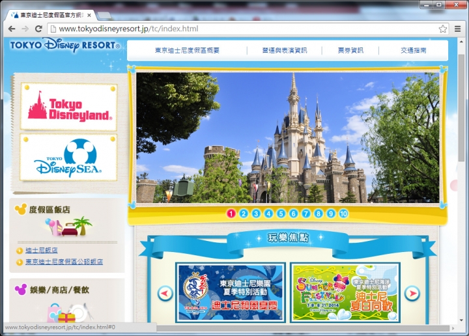Viewport: 469px width, 336px height.
Task: Open the 東京迪士尼度假區公認飯店 link
Action: pyautogui.click(x=64, y=262)
